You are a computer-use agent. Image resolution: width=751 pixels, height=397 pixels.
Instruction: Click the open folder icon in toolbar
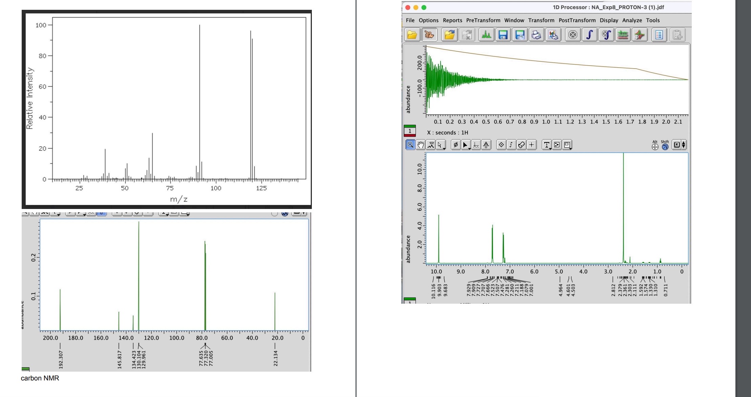tap(412, 35)
